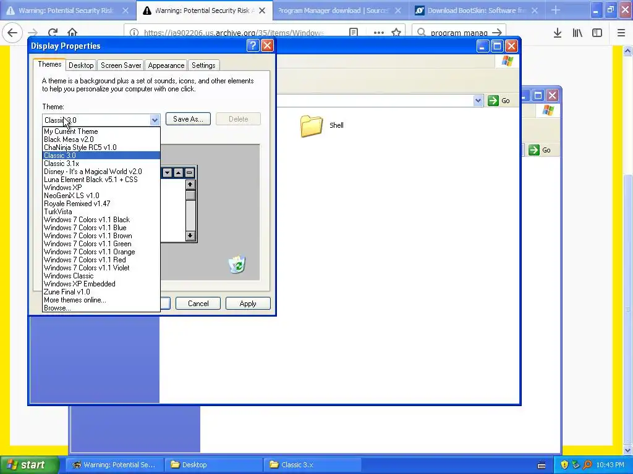Viewport: 633px width, 474px height.
Task: Open the magnifier tray icon
Action: 587,465
